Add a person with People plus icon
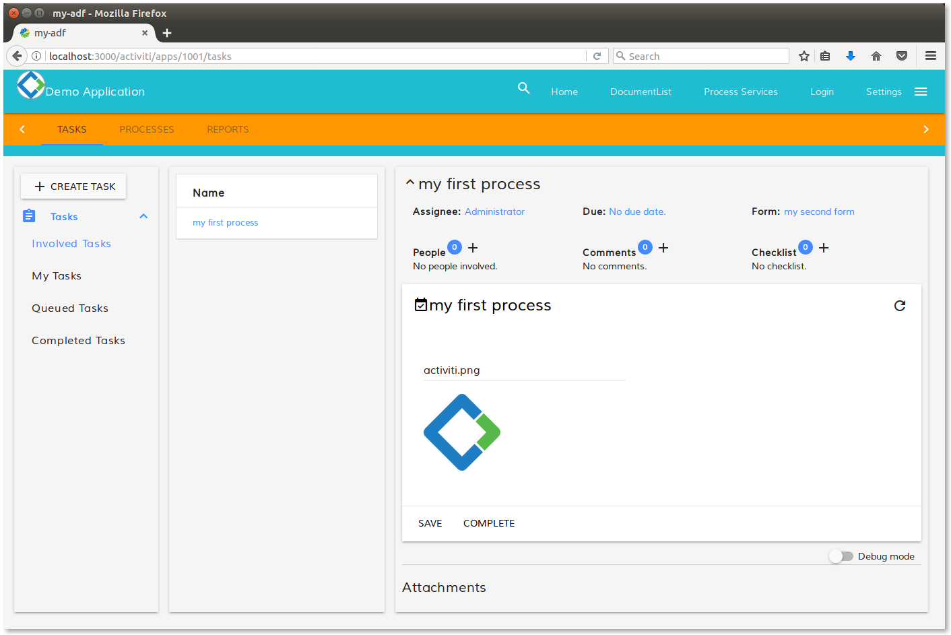The height and width of the screenshot is (635, 951). (x=473, y=248)
